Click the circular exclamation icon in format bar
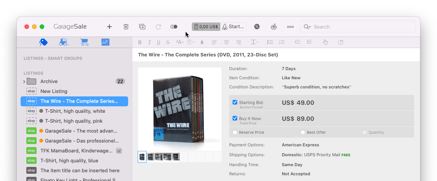This screenshot has width=437, height=181. [341, 42]
